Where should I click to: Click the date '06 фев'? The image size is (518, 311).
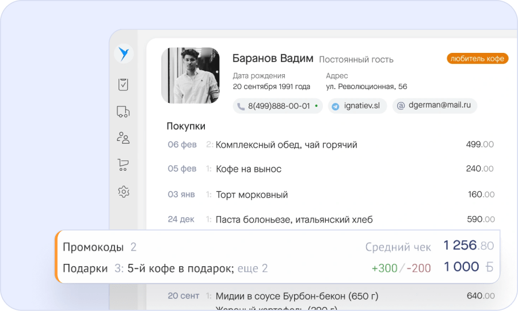click(x=182, y=144)
